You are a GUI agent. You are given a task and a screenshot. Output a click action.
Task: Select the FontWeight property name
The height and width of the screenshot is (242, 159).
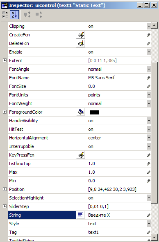point(20,103)
